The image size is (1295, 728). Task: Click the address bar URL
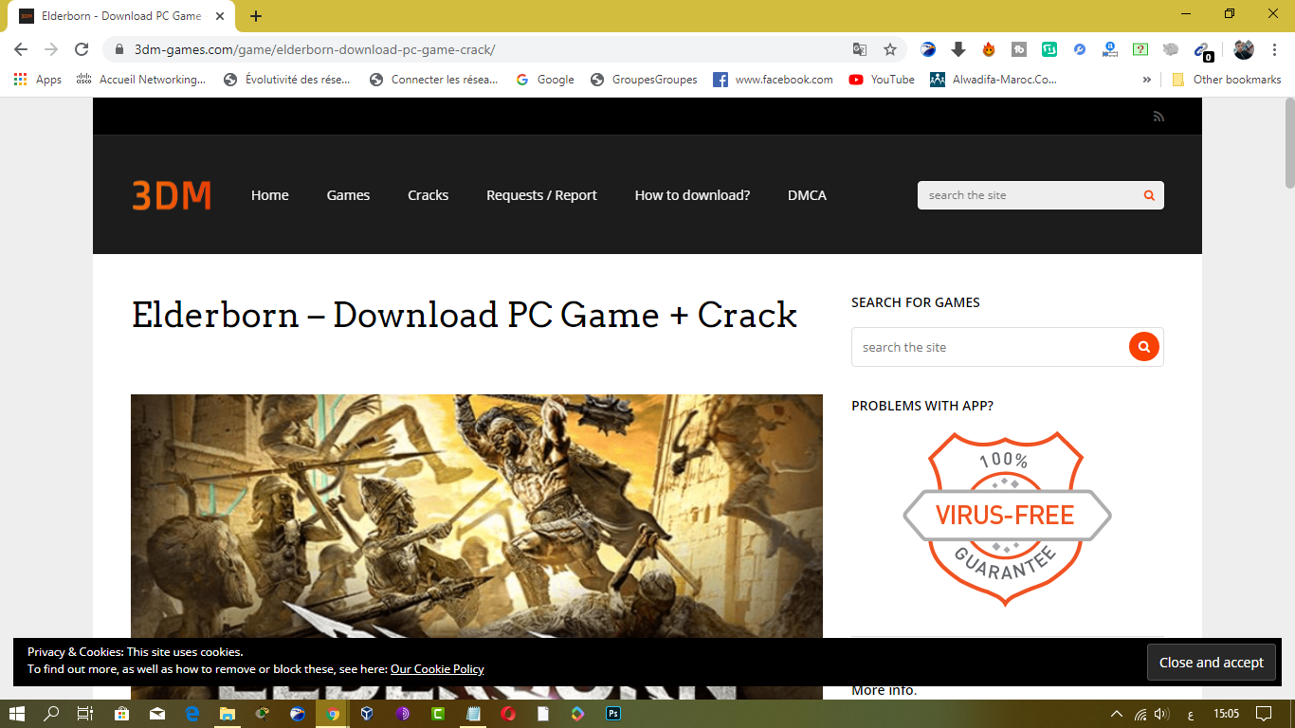[x=315, y=49]
